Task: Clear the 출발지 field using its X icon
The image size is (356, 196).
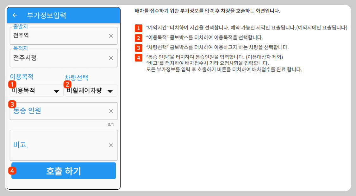Action: point(111,36)
